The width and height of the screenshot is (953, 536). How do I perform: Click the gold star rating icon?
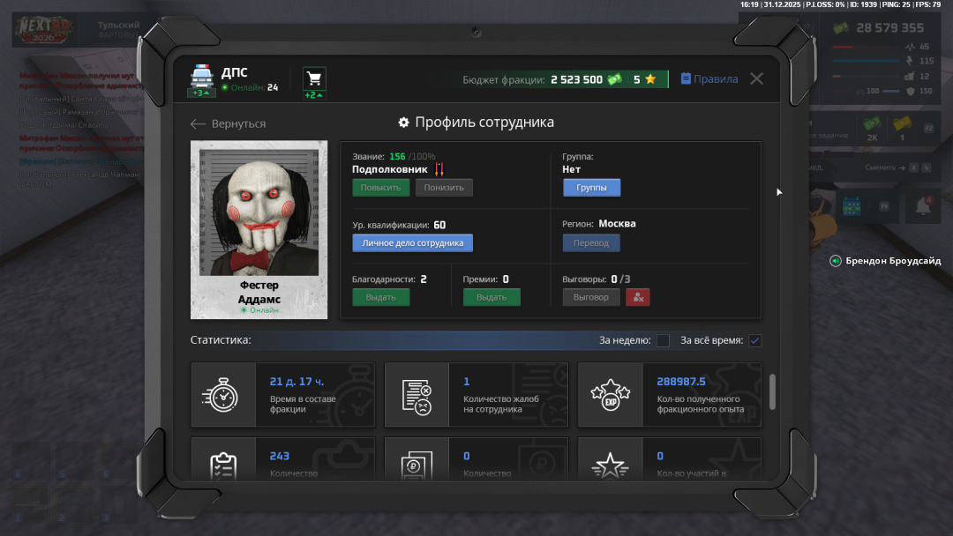(650, 79)
